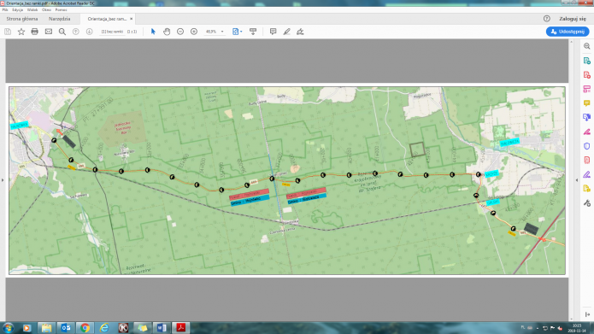Click the Print file icon

click(x=34, y=32)
